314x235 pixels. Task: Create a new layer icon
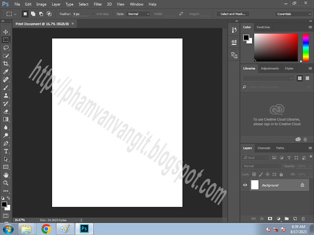(295, 219)
